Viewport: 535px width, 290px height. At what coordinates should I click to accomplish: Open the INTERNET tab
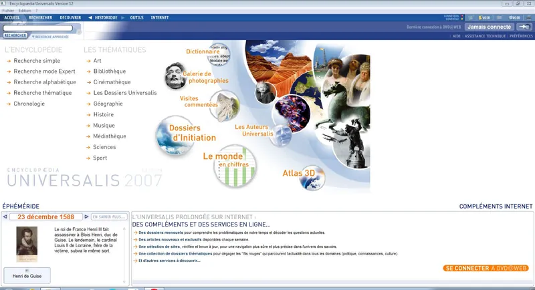pyautogui.click(x=160, y=18)
